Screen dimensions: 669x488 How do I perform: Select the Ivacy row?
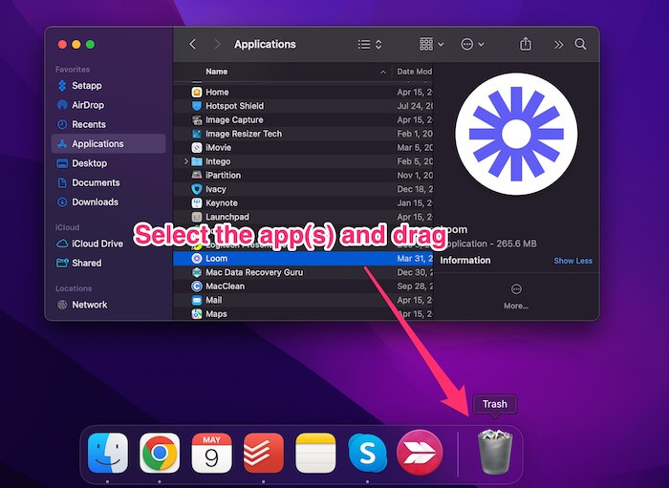[303, 189]
